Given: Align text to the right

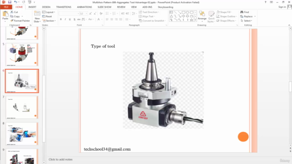Looking at the screenshot, I should click(116, 19).
